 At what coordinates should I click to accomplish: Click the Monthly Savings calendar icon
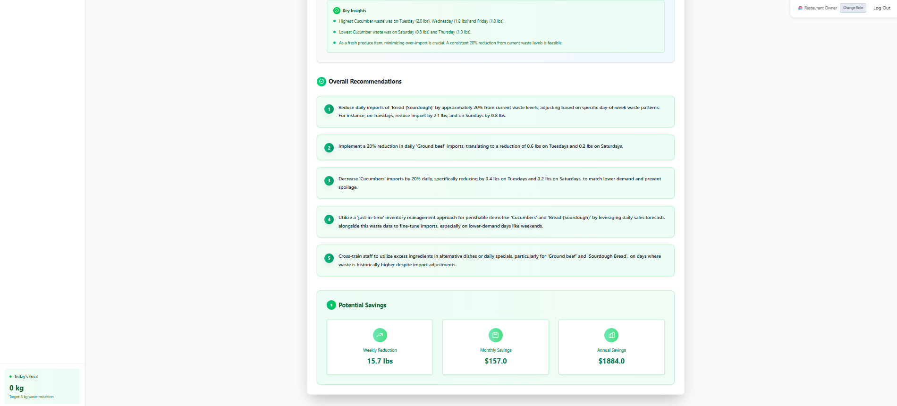496,335
